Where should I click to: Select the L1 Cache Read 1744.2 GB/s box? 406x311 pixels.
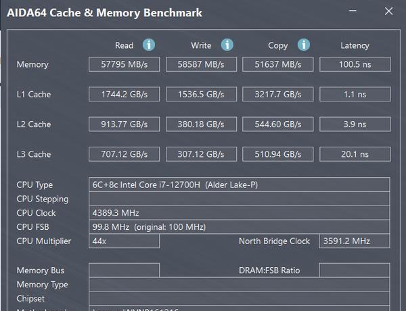[124, 94]
